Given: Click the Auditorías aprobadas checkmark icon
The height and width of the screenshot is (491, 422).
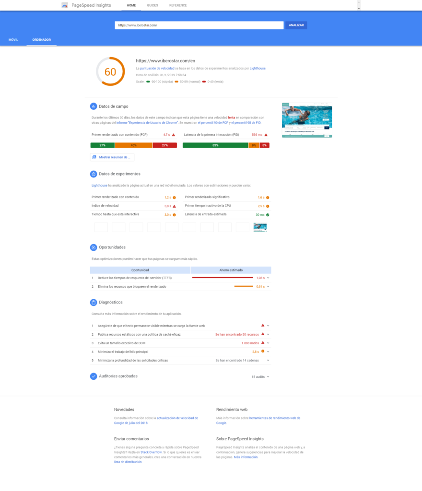Looking at the screenshot, I should point(94,376).
